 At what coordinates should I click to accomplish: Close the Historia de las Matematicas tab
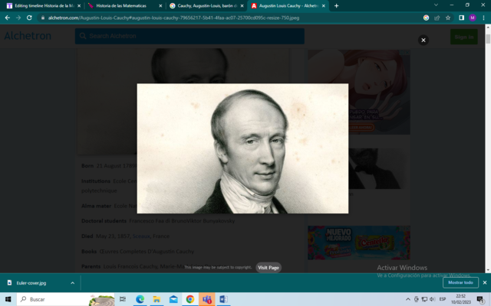[x=160, y=5]
